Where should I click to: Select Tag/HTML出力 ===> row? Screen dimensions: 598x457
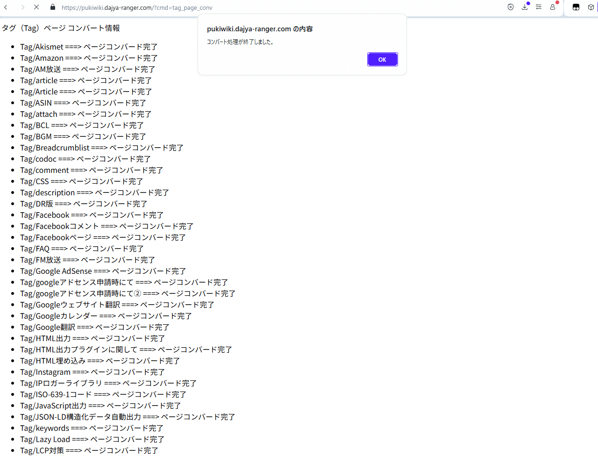pyautogui.click(x=93, y=338)
